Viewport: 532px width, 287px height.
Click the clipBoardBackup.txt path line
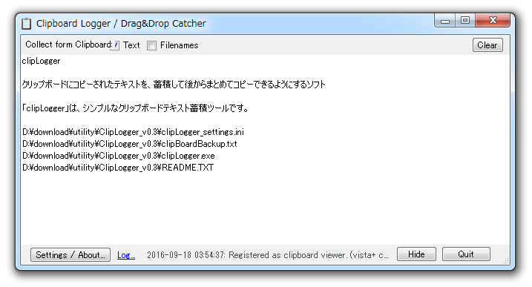click(130, 144)
